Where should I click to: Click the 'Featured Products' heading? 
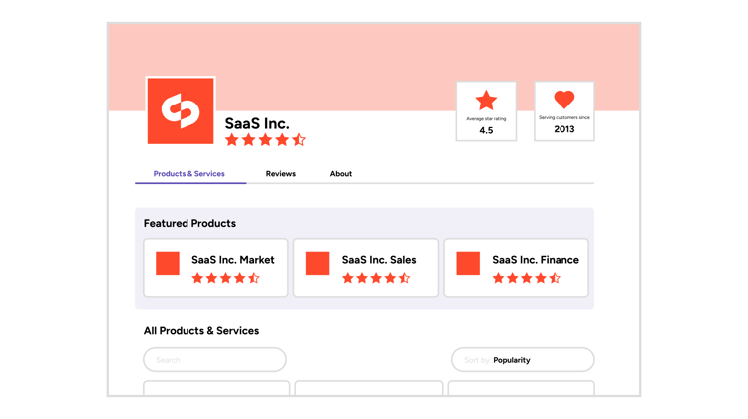(189, 223)
